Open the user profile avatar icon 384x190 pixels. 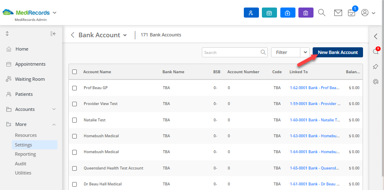point(365,13)
